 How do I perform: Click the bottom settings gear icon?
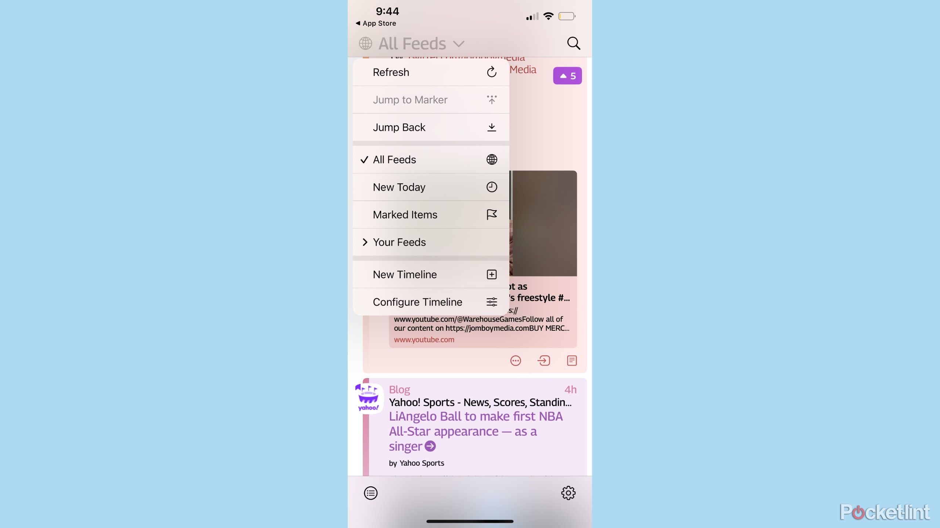(x=568, y=493)
